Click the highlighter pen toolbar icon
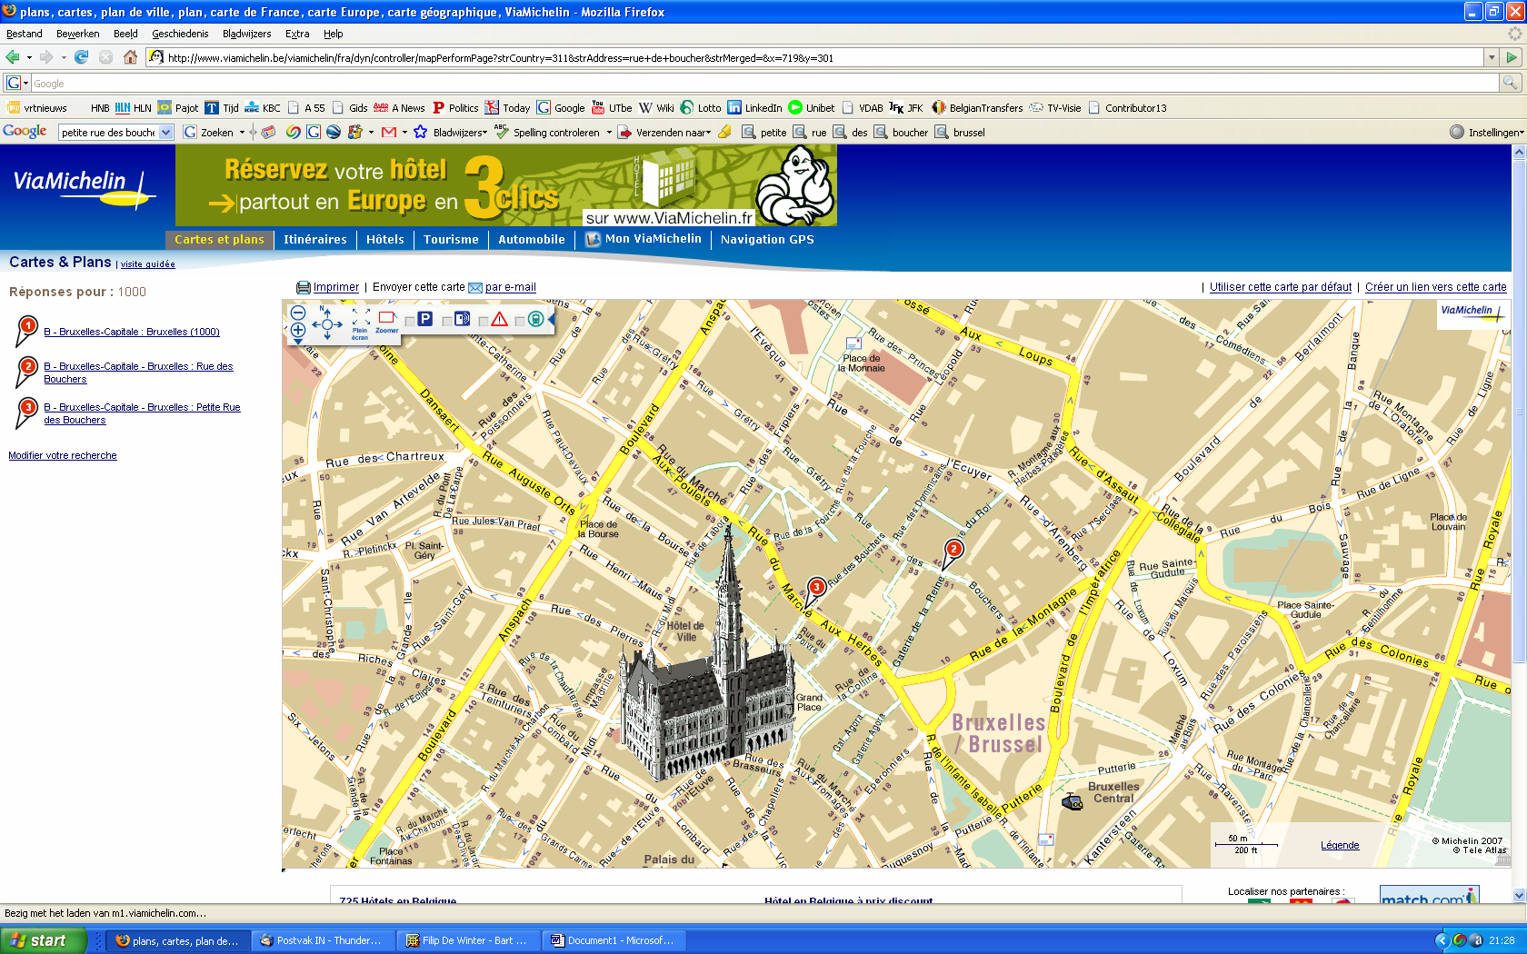The height and width of the screenshot is (954, 1527). click(x=724, y=133)
